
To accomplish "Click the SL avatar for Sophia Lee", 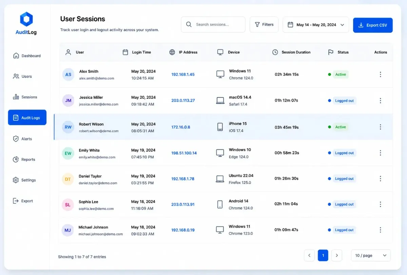I will point(68,205).
